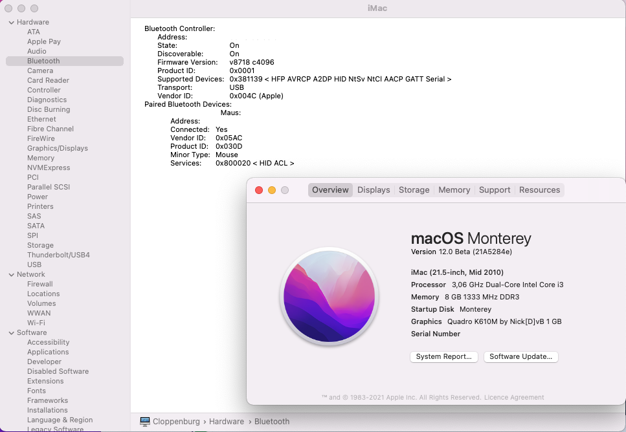Select SPI in the sidebar
The height and width of the screenshot is (432, 626).
click(33, 235)
